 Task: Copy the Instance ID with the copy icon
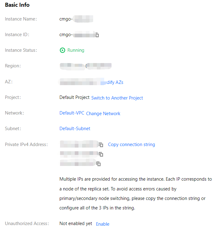coord(97,35)
